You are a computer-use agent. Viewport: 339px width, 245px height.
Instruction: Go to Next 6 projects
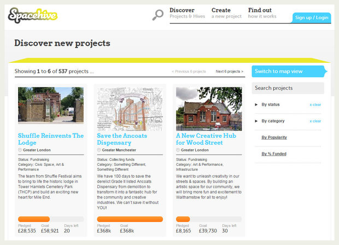[229, 72]
